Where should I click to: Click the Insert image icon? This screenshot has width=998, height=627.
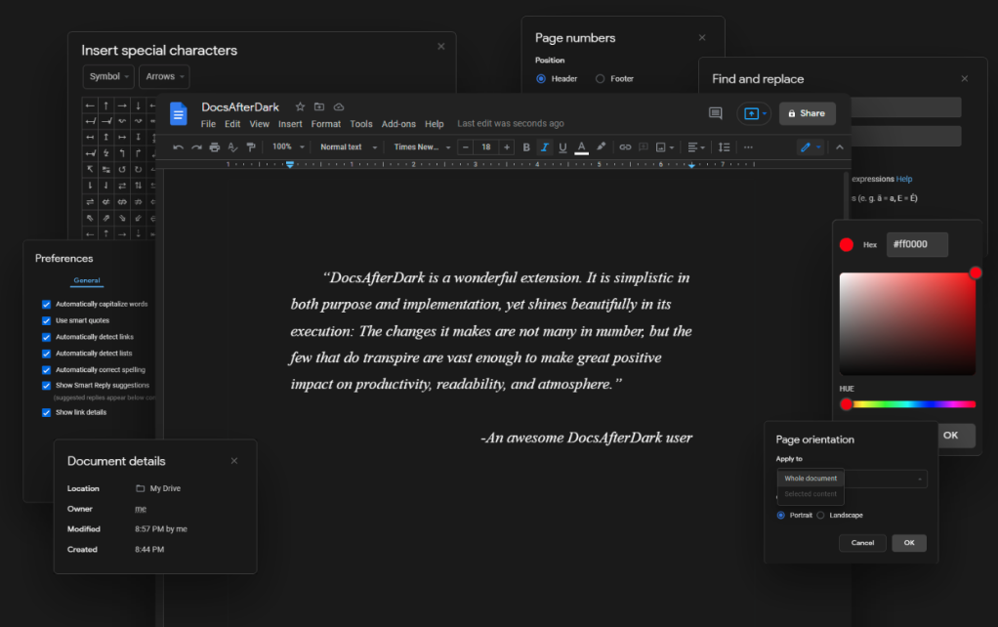[661, 147]
